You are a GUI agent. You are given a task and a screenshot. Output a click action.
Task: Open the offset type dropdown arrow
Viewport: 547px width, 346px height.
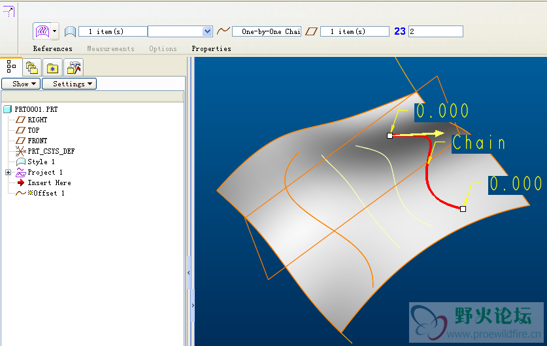click(x=55, y=31)
